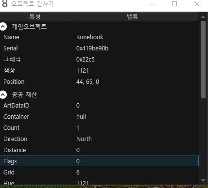Viewport: 208px width, 188px height.
Task: Click the 게임오브젝트 section title
Action: [x=29, y=27]
